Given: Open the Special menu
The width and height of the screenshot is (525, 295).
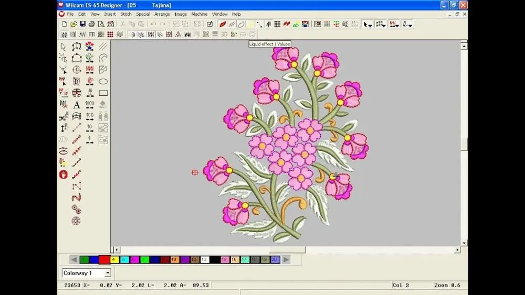Looking at the screenshot, I should (143, 14).
